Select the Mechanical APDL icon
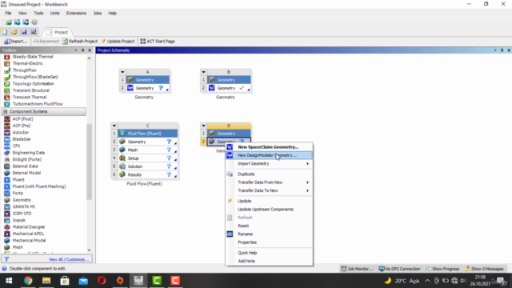 tap(7, 234)
